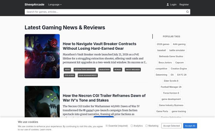Select the game development tag
Image resolution: width=215 pixels, height=134 pixels.
point(171,99)
